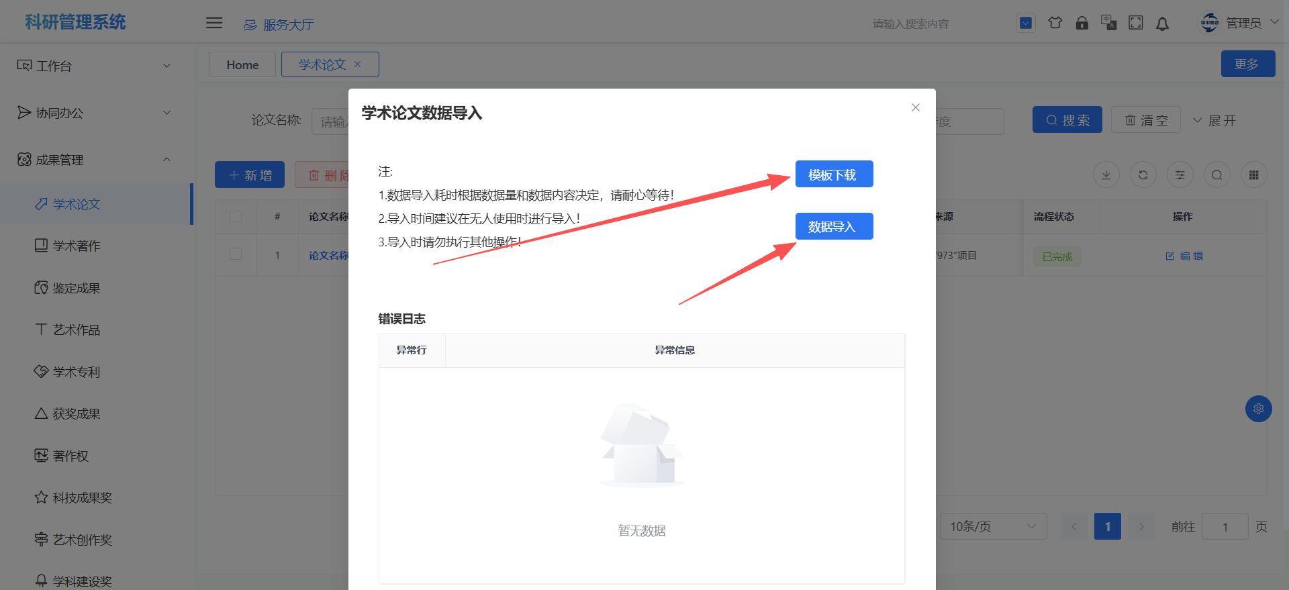Image resolution: width=1289 pixels, height=590 pixels.
Task: Click the download export icon
Action: 1106,175
